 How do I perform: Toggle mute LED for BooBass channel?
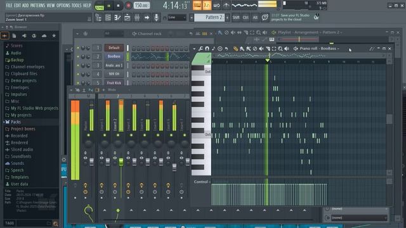(77, 56)
